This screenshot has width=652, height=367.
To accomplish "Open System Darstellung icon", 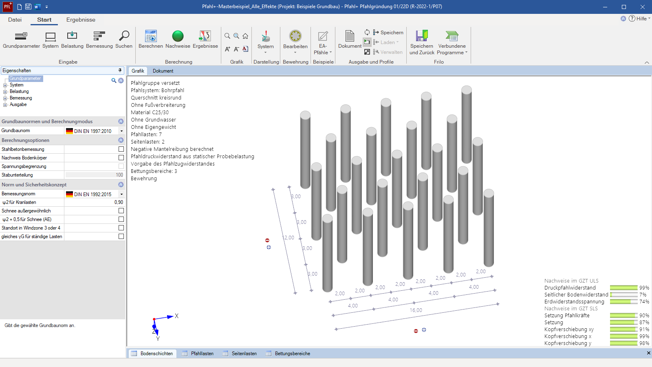I will point(266,36).
